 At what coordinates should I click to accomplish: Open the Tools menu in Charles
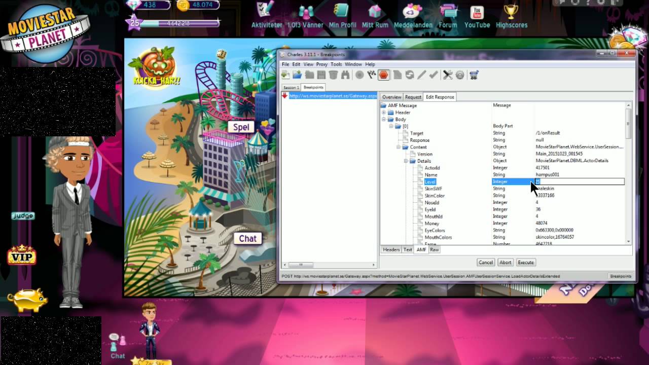336,64
